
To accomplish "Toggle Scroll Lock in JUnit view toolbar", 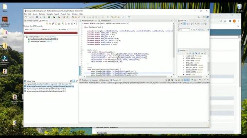I will pos(59,24).
